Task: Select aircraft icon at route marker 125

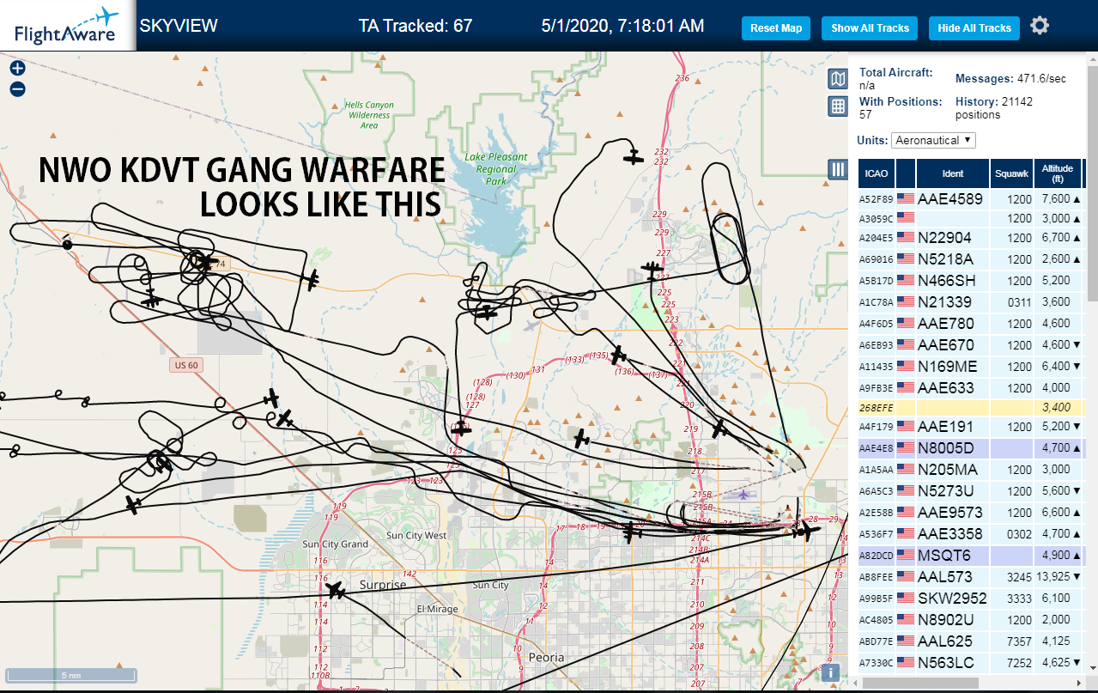Action: coord(461,427)
